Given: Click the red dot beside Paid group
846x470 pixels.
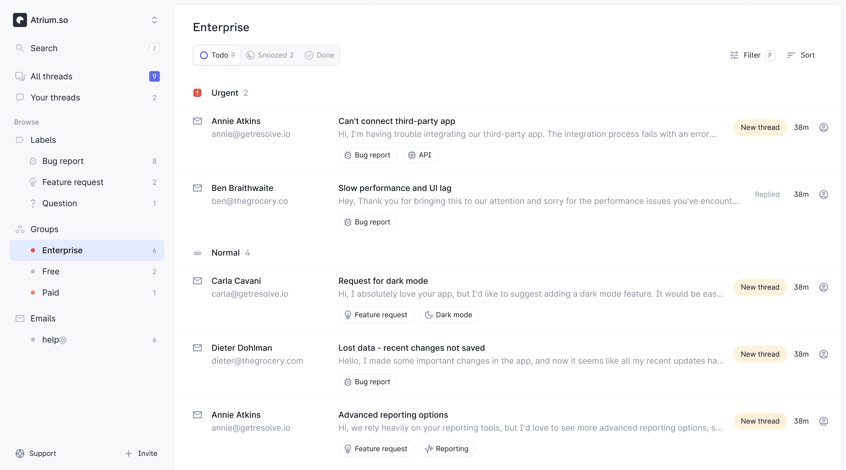Looking at the screenshot, I should (33, 292).
